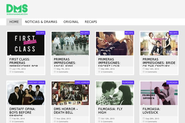Viewport: 185px width, 123px height.
Task: Click calendar icon beside Nov 22nd, 2013
Action: pyautogui.click(x=55, y=118)
